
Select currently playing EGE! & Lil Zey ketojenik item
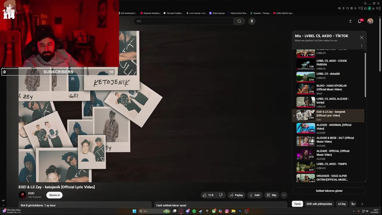coord(328,116)
